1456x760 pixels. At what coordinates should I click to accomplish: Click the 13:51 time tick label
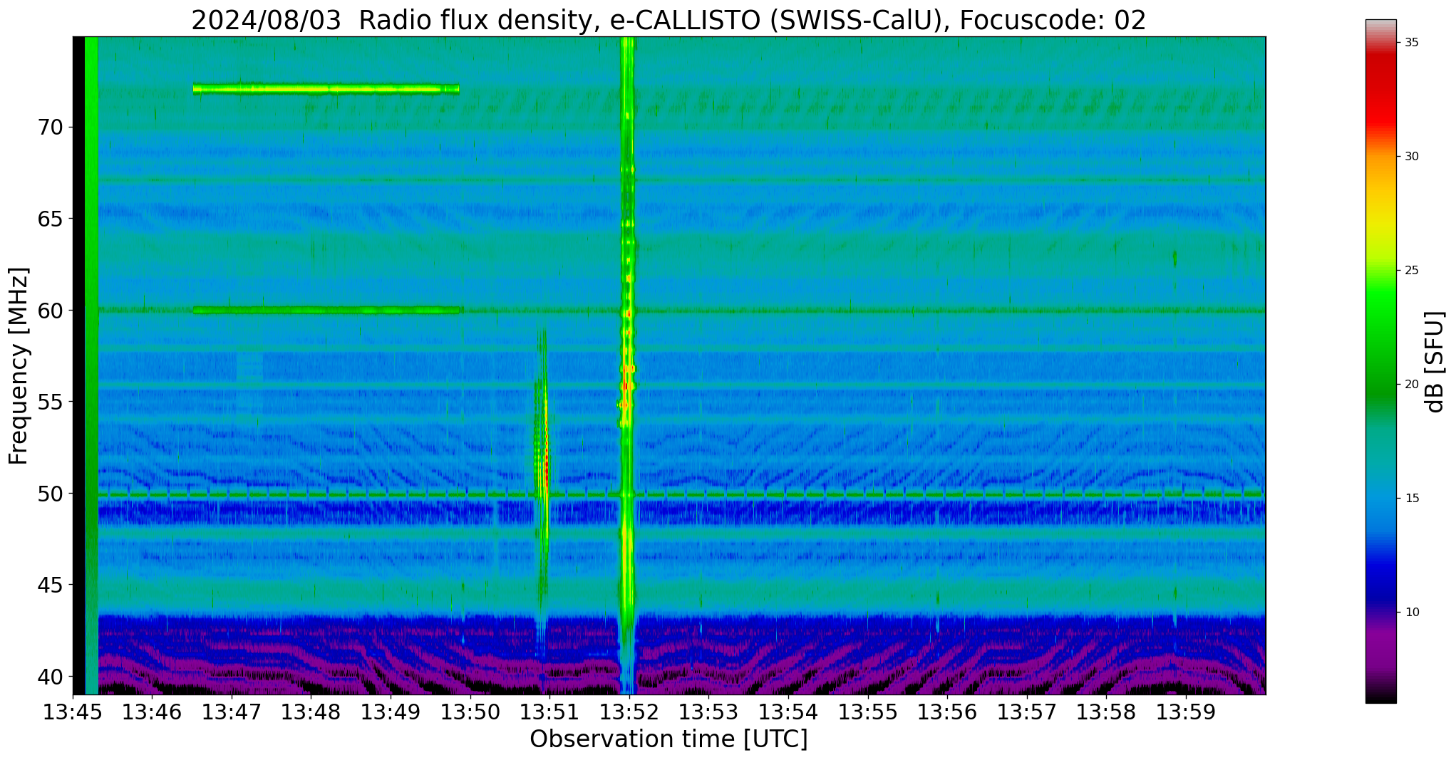click(x=549, y=712)
